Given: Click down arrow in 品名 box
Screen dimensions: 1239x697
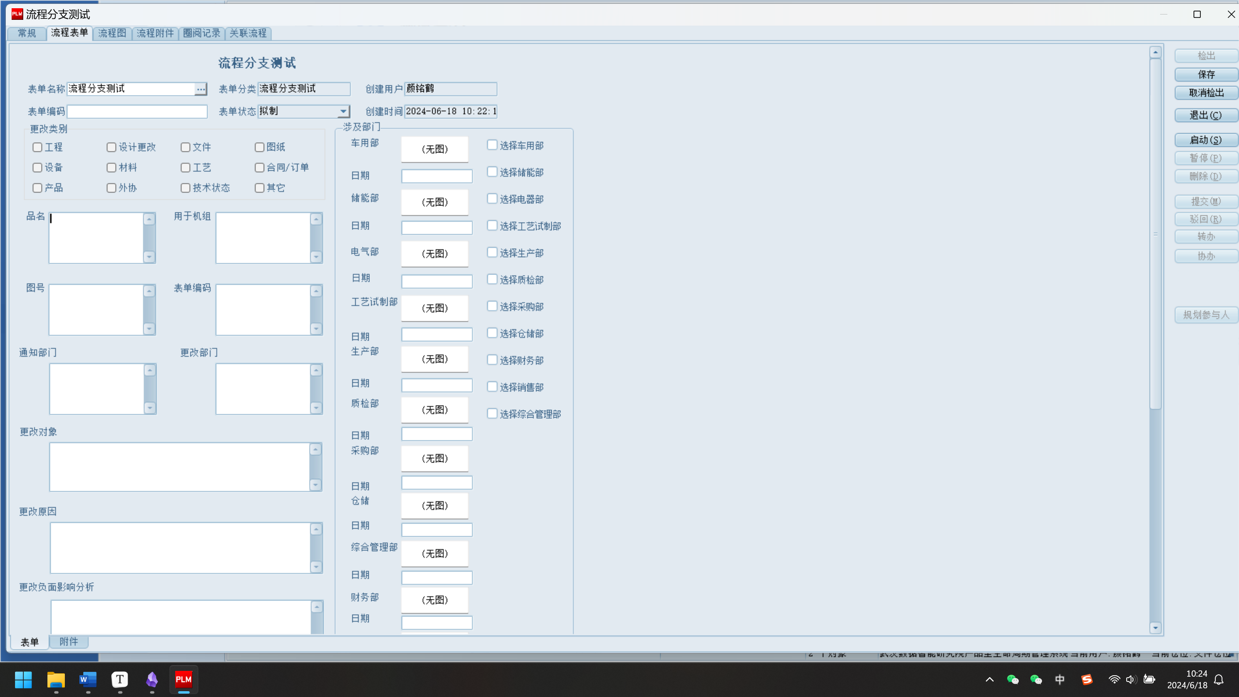Looking at the screenshot, I should (x=149, y=257).
